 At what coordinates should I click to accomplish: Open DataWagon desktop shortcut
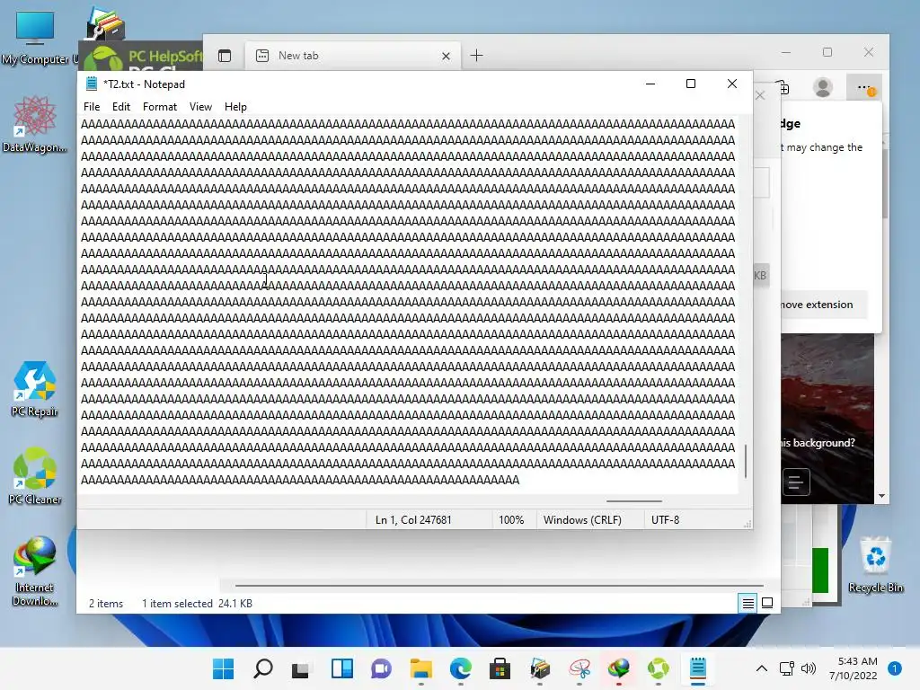coord(34,124)
